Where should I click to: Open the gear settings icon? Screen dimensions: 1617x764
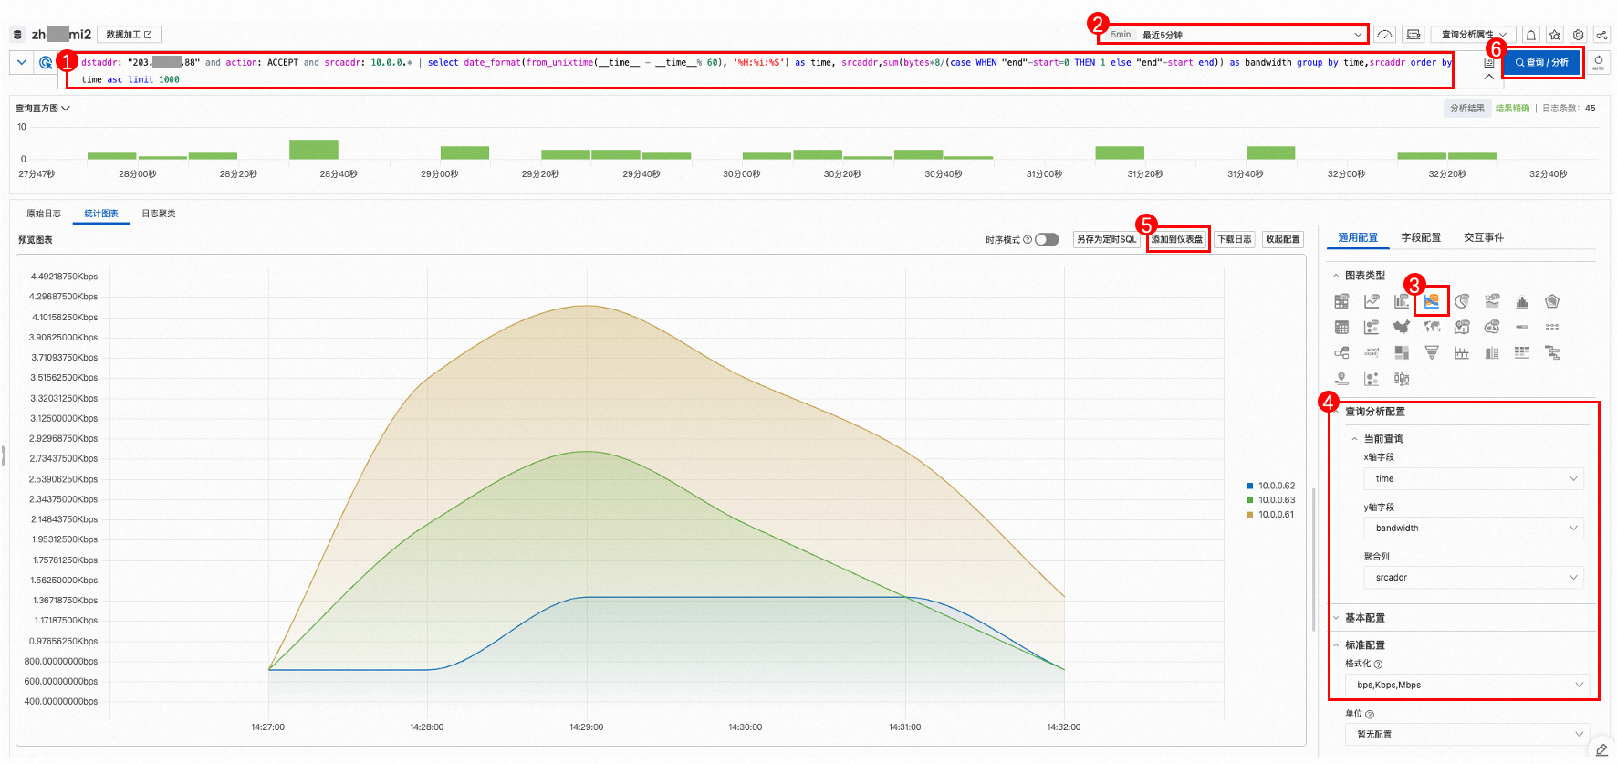point(1579,35)
